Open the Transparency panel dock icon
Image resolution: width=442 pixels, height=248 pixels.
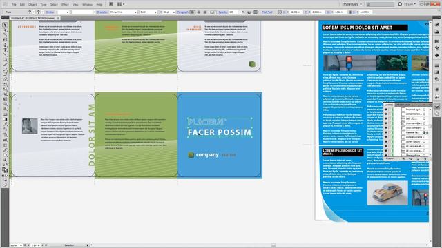click(436, 79)
